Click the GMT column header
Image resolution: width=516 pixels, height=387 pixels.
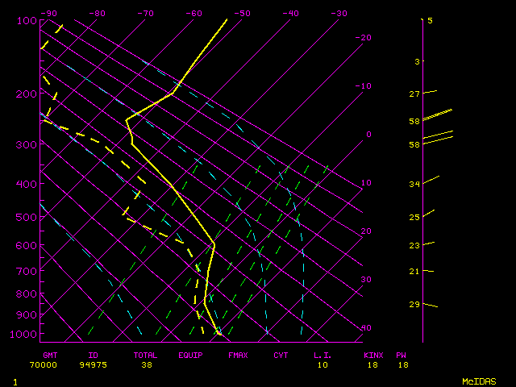click(50, 355)
